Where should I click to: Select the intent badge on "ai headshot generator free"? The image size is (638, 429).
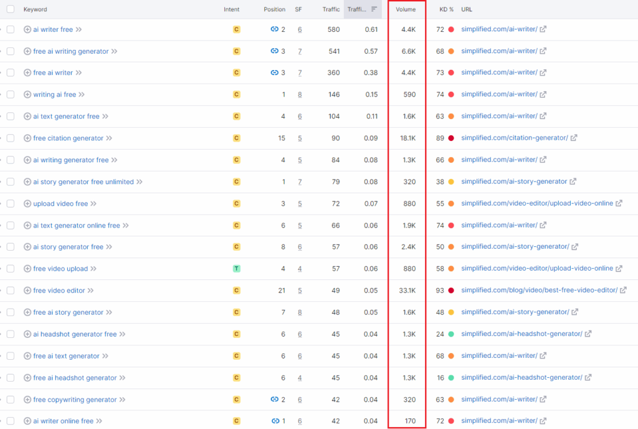coord(236,334)
